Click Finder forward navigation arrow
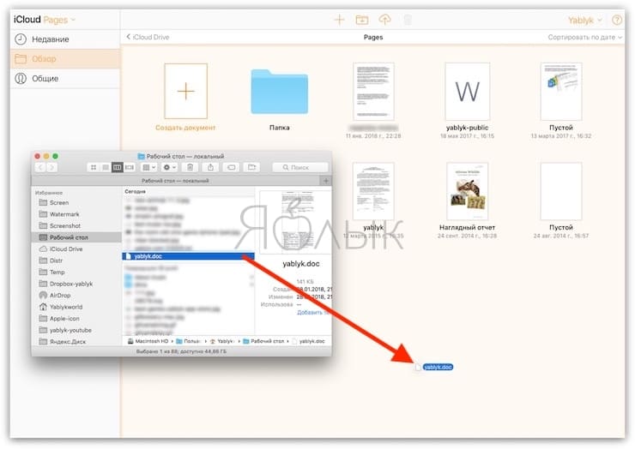Viewport: 635px width, 449px height. pos(51,167)
